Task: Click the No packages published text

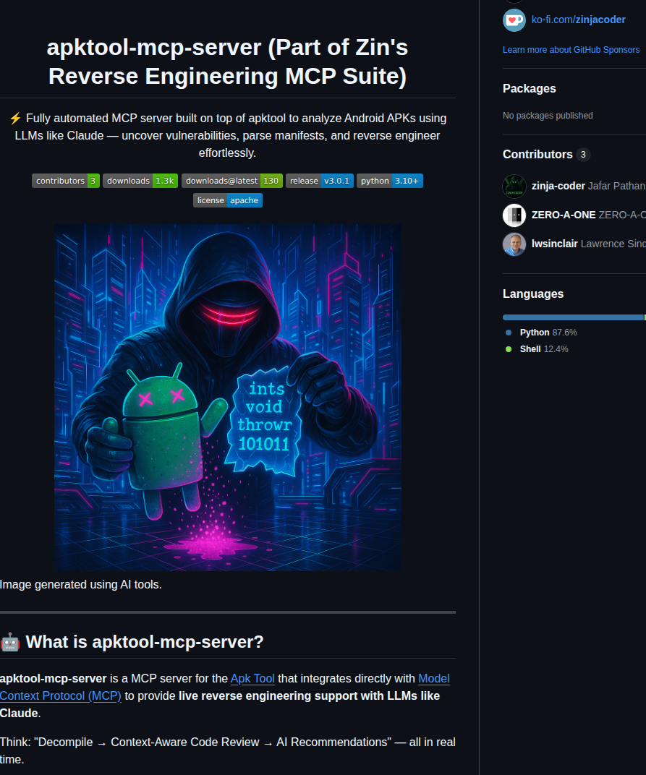Action: 548,116
